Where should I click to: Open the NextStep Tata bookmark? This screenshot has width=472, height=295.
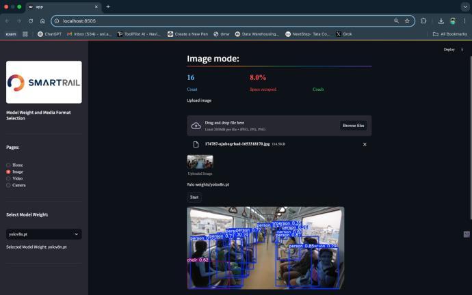click(x=307, y=34)
